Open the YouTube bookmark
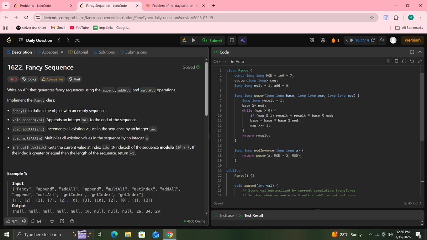Image resolution: width=427 pixels, height=240 pixels. [79, 28]
